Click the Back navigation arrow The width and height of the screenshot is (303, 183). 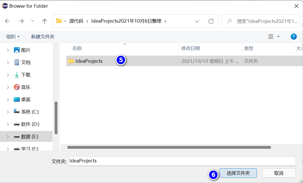(x=7, y=21)
